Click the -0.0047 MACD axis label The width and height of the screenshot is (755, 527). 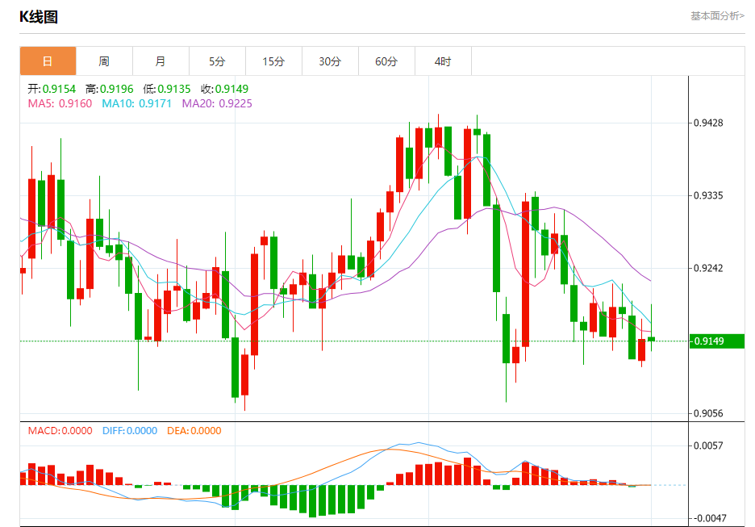pos(708,518)
